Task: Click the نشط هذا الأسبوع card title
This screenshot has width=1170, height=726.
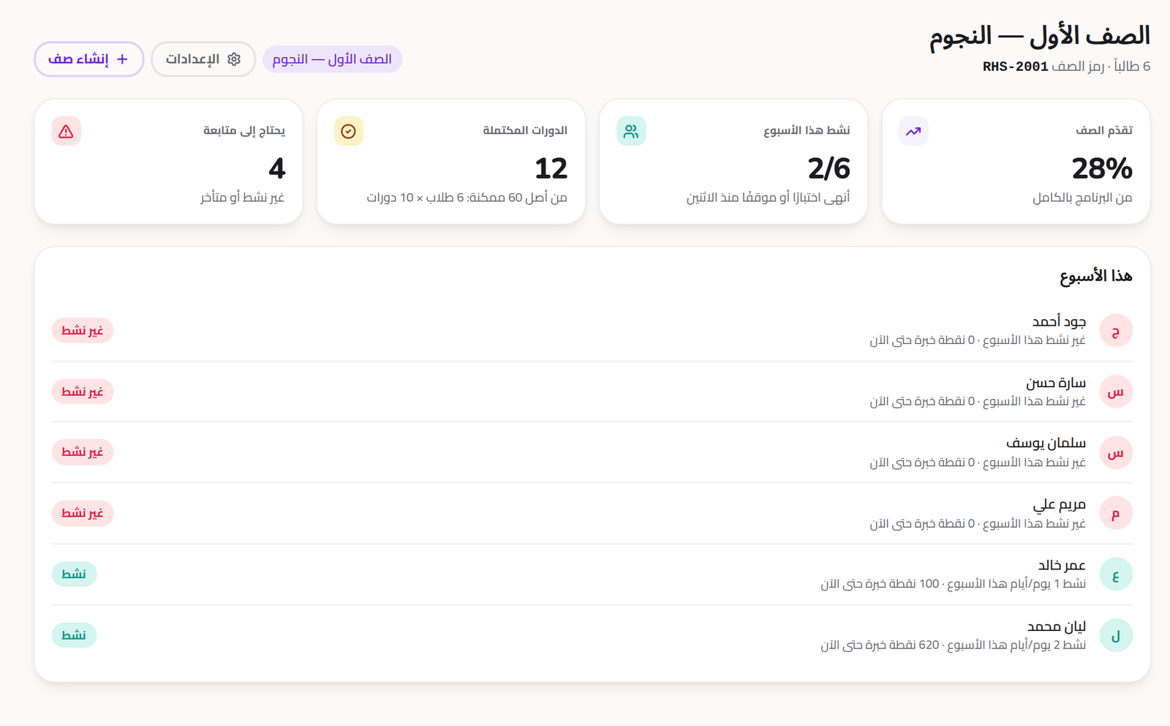Action: click(807, 130)
